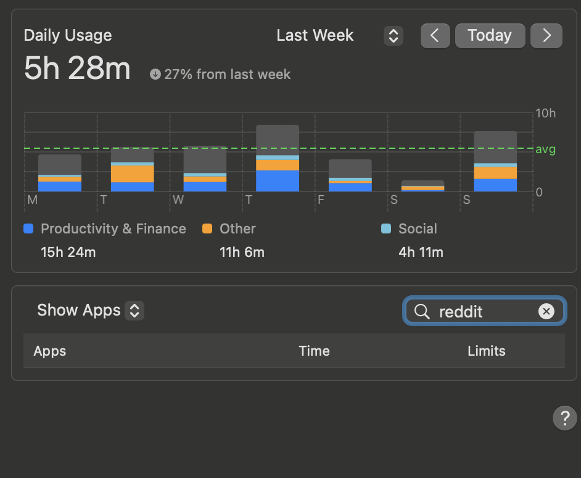
Task: Click the Help question mark icon
Action: click(564, 418)
